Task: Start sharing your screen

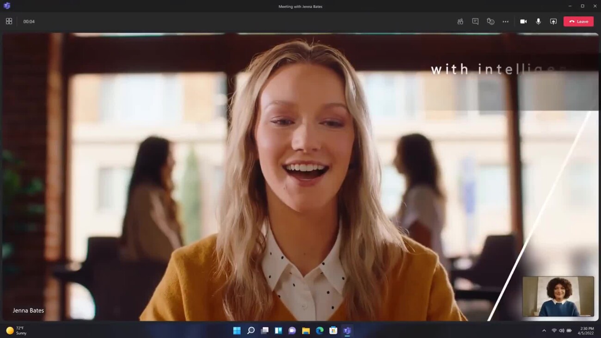Action: point(553,21)
